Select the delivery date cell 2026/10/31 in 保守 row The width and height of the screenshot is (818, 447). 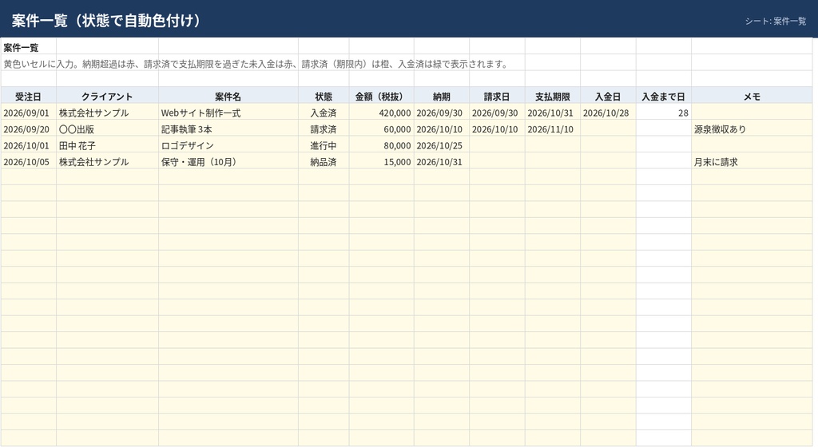441,162
